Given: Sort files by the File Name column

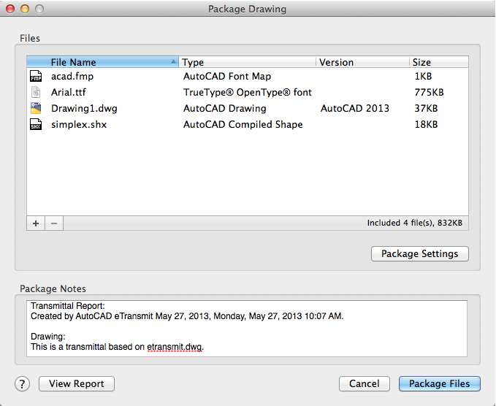Looking at the screenshot, I should point(102,63).
